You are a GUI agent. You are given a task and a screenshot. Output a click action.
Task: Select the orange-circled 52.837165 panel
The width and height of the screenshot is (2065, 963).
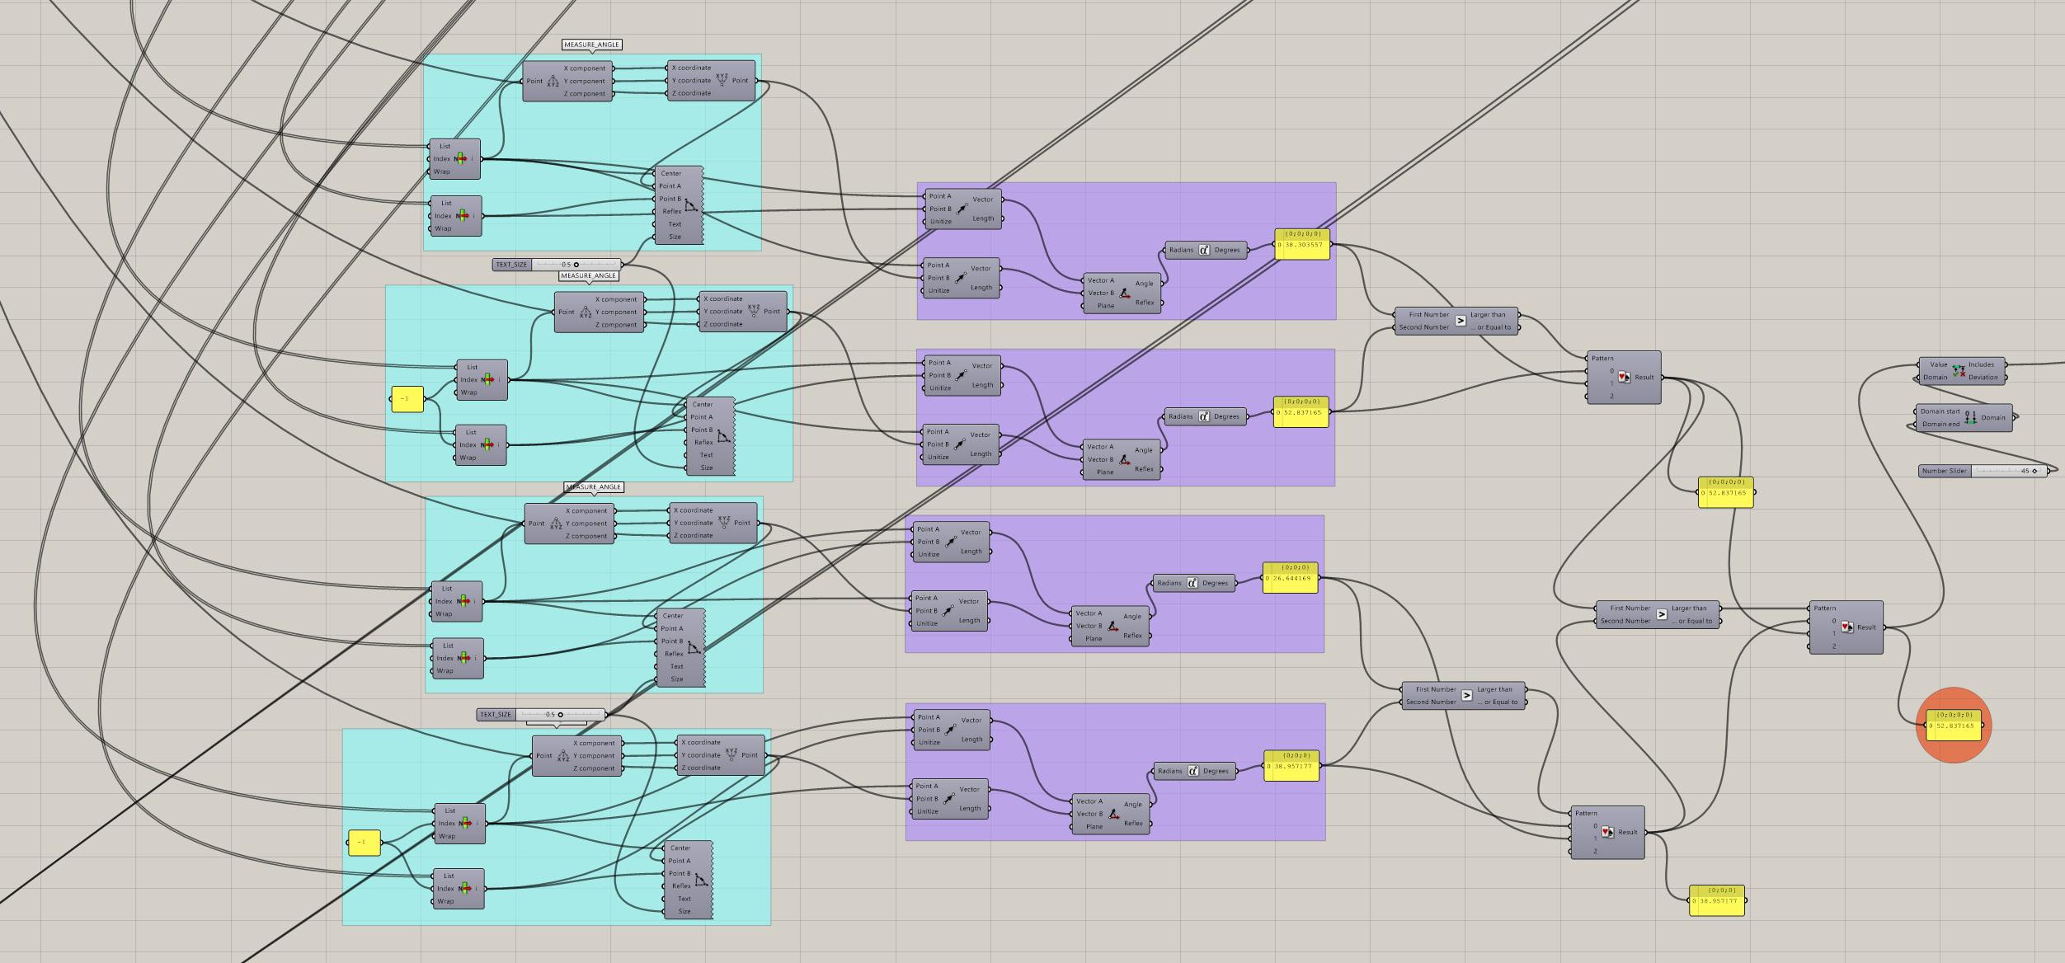coord(1954,726)
